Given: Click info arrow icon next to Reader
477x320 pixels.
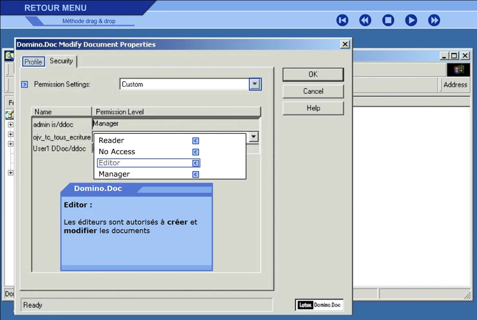Looking at the screenshot, I should click(x=196, y=141).
